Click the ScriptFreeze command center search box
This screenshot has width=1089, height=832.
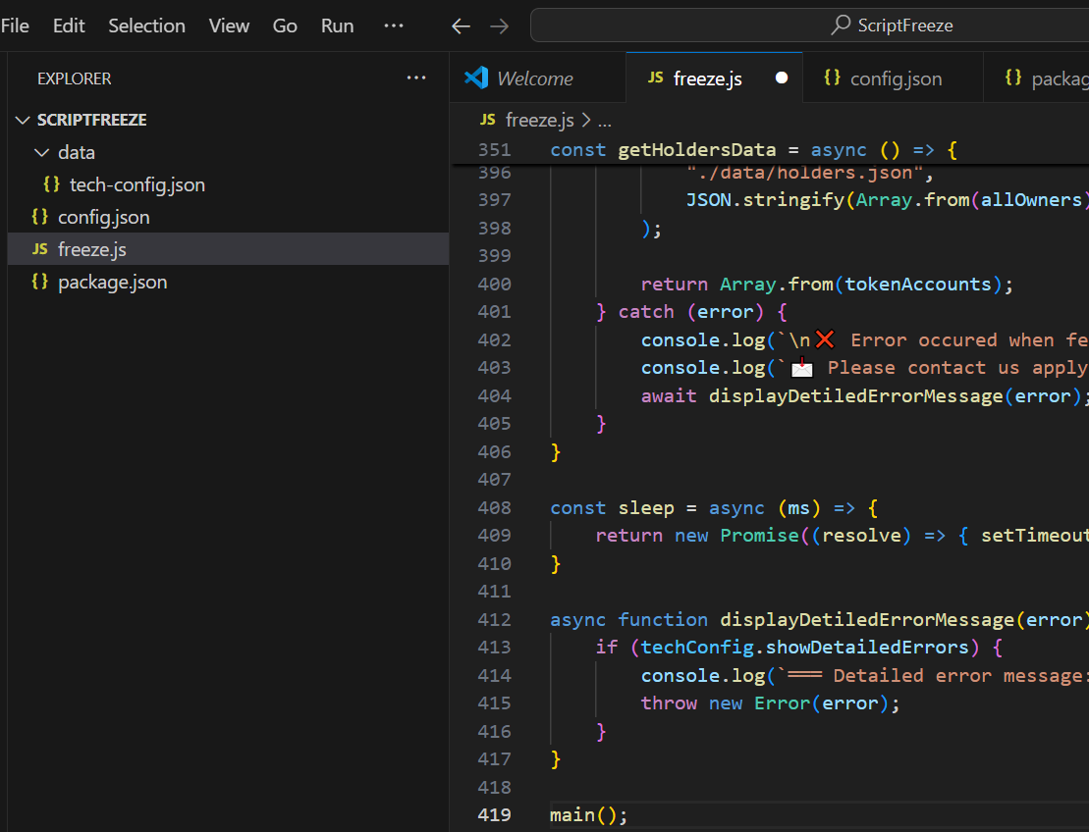(809, 26)
